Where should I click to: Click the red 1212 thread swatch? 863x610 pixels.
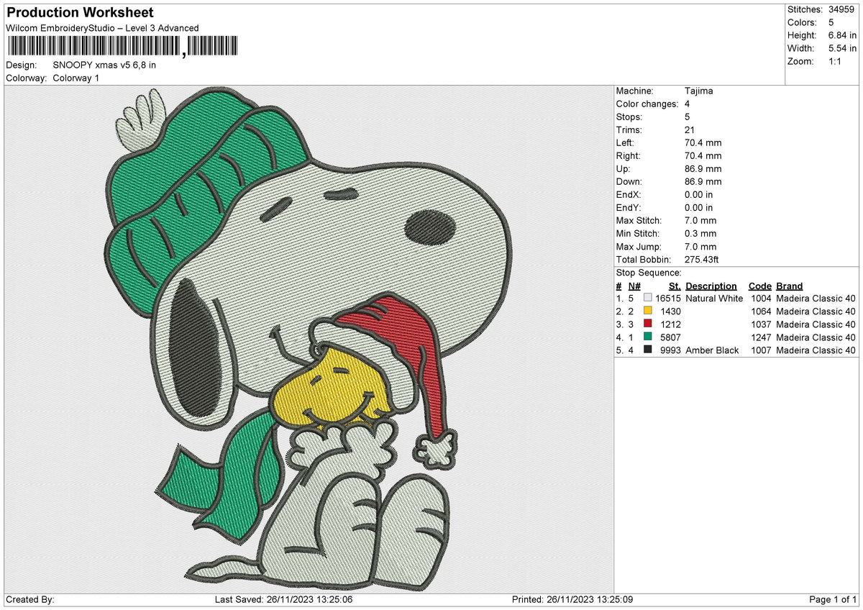tap(648, 324)
